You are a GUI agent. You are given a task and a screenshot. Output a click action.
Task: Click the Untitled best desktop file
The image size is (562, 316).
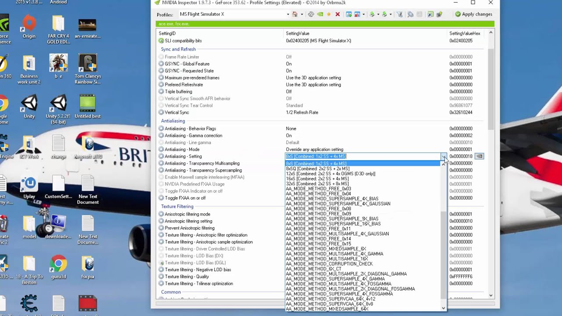pyautogui.click(x=87, y=107)
